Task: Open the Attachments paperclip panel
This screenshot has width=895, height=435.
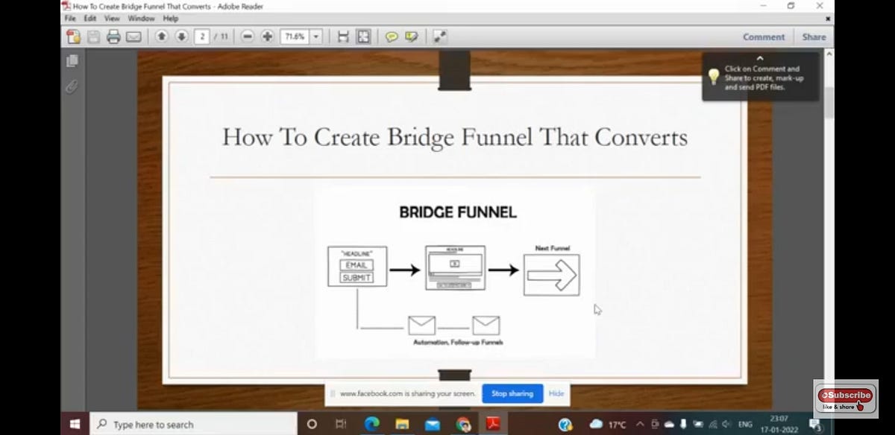Action: coord(71,86)
